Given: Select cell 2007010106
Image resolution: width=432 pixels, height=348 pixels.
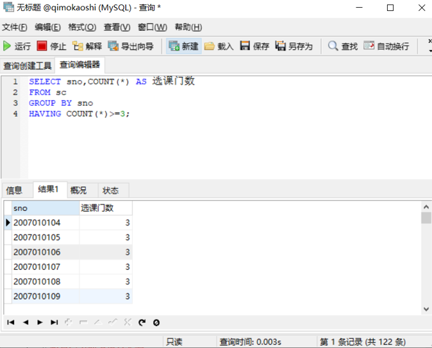Looking at the screenshot, I should 46,252.
